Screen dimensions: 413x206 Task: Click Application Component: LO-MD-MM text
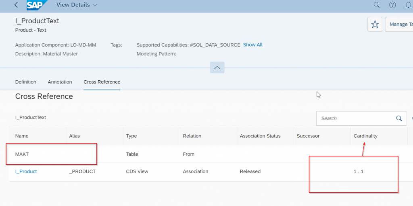pyautogui.click(x=56, y=45)
